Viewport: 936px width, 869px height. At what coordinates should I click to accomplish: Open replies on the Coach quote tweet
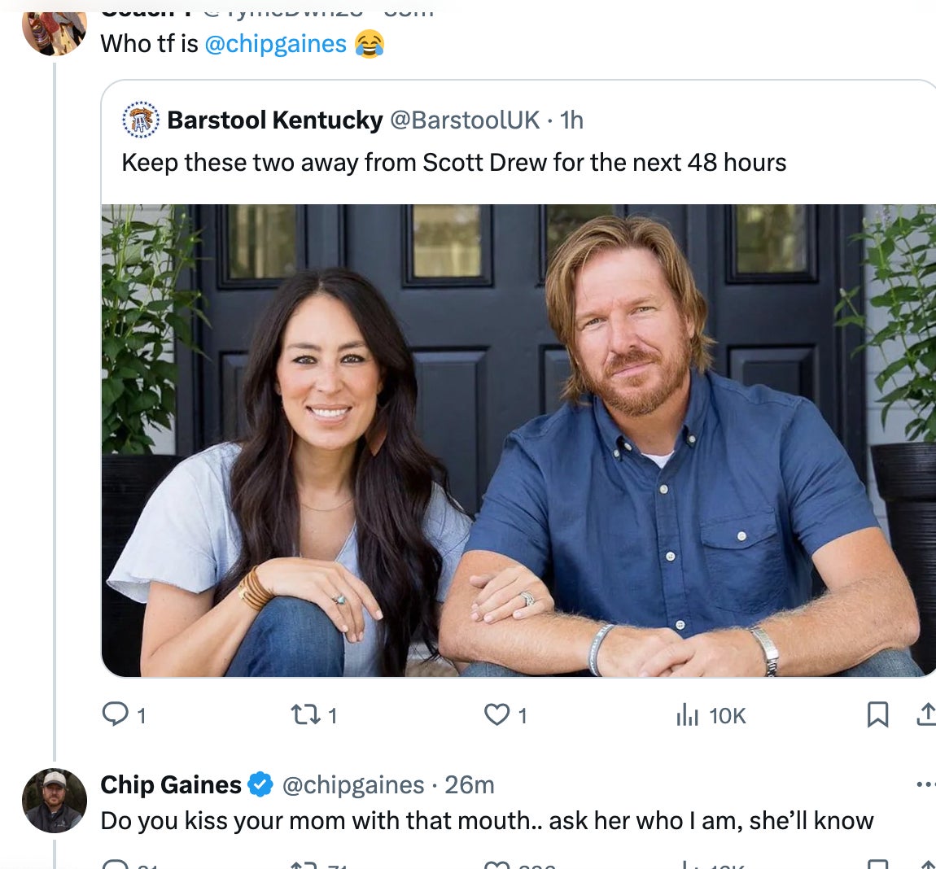pos(116,714)
